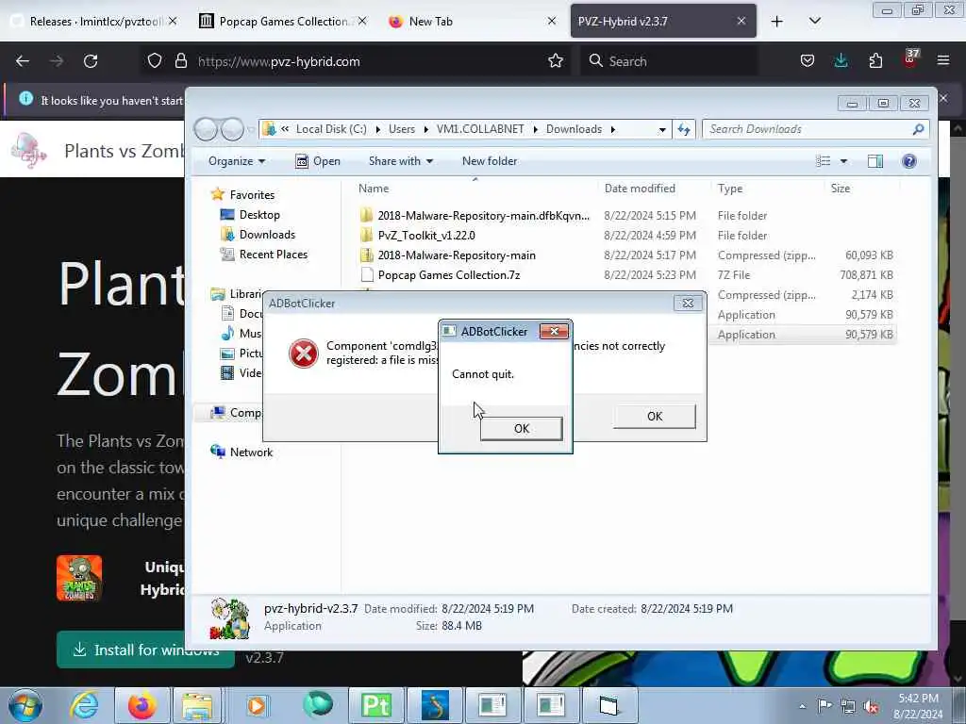Image resolution: width=966 pixels, height=724 pixels.
Task: Open the Organize menu in Explorer
Action: pos(237,161)
